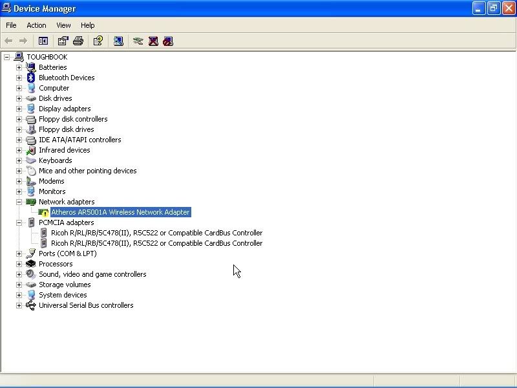Image resolution: width=517 pixels, height=388 pixels.
Task: Select the "IDE ATA/ATAPI controllers" label
Action: tap(79, 140)
